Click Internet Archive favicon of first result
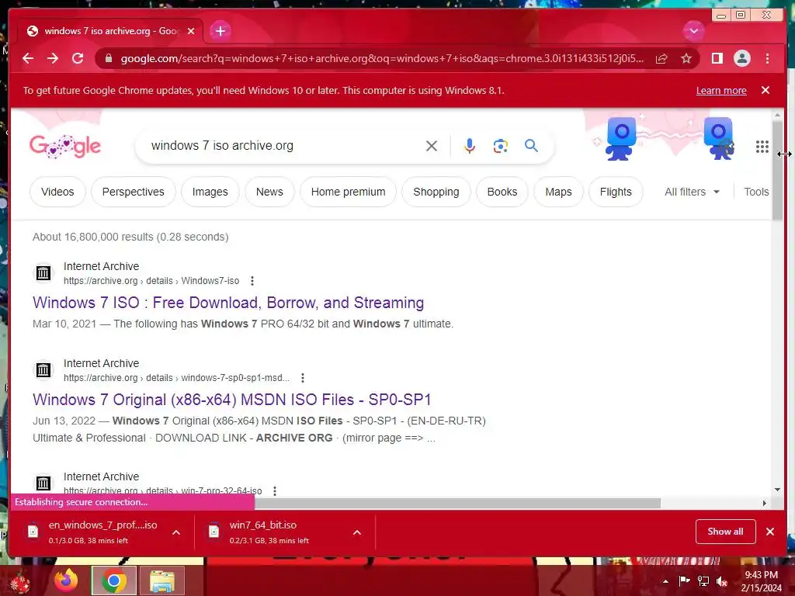795x596 pixels. [x=43, y=272]
